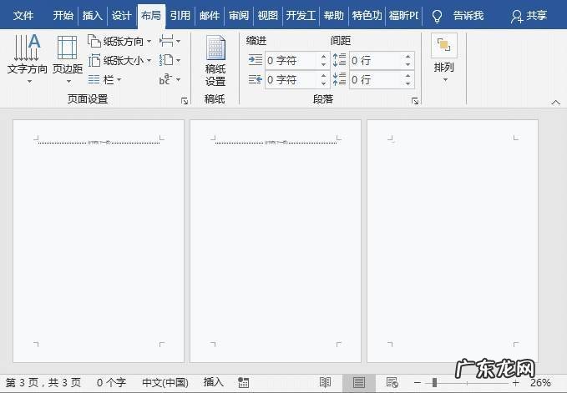The width and height of the screenshot is (567, 393).
Task: Launch the Page Setup dialog
Action: pos(185,101)
